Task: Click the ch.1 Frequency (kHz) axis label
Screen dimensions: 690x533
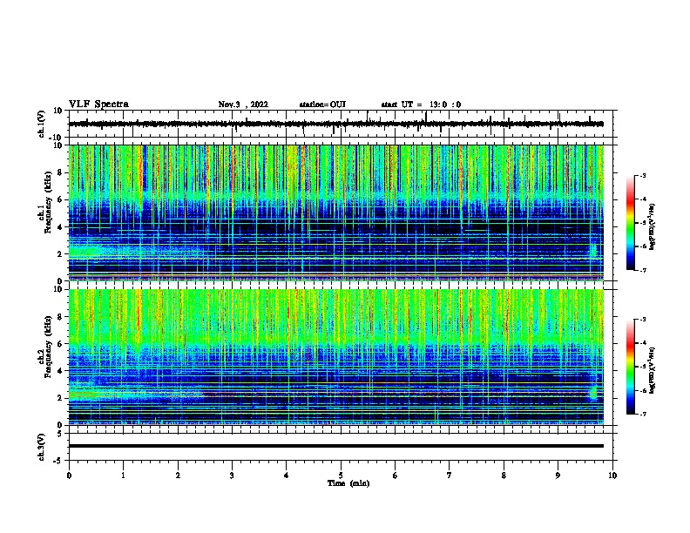Action: pyautogui.click(x=45, y=213)
